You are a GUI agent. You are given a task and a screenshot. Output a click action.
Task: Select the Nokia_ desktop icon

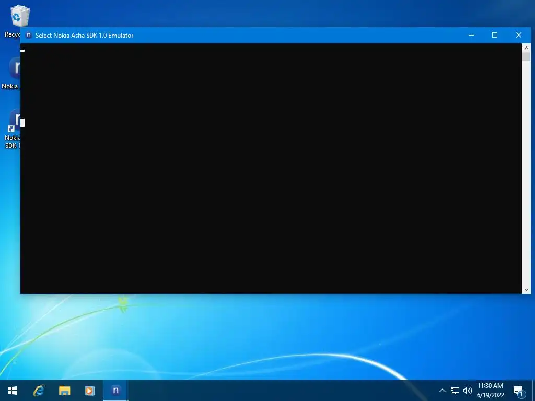click(14, 67)
